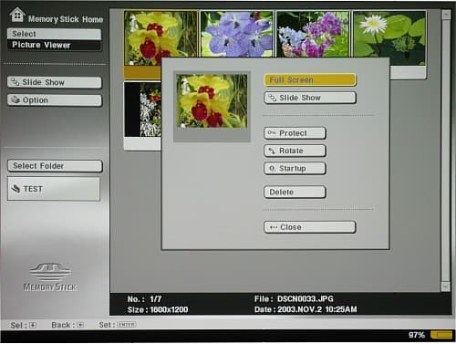Click the key icon on Protect button
This screenshot has width=456, height=344.
(x=272, y=133)
